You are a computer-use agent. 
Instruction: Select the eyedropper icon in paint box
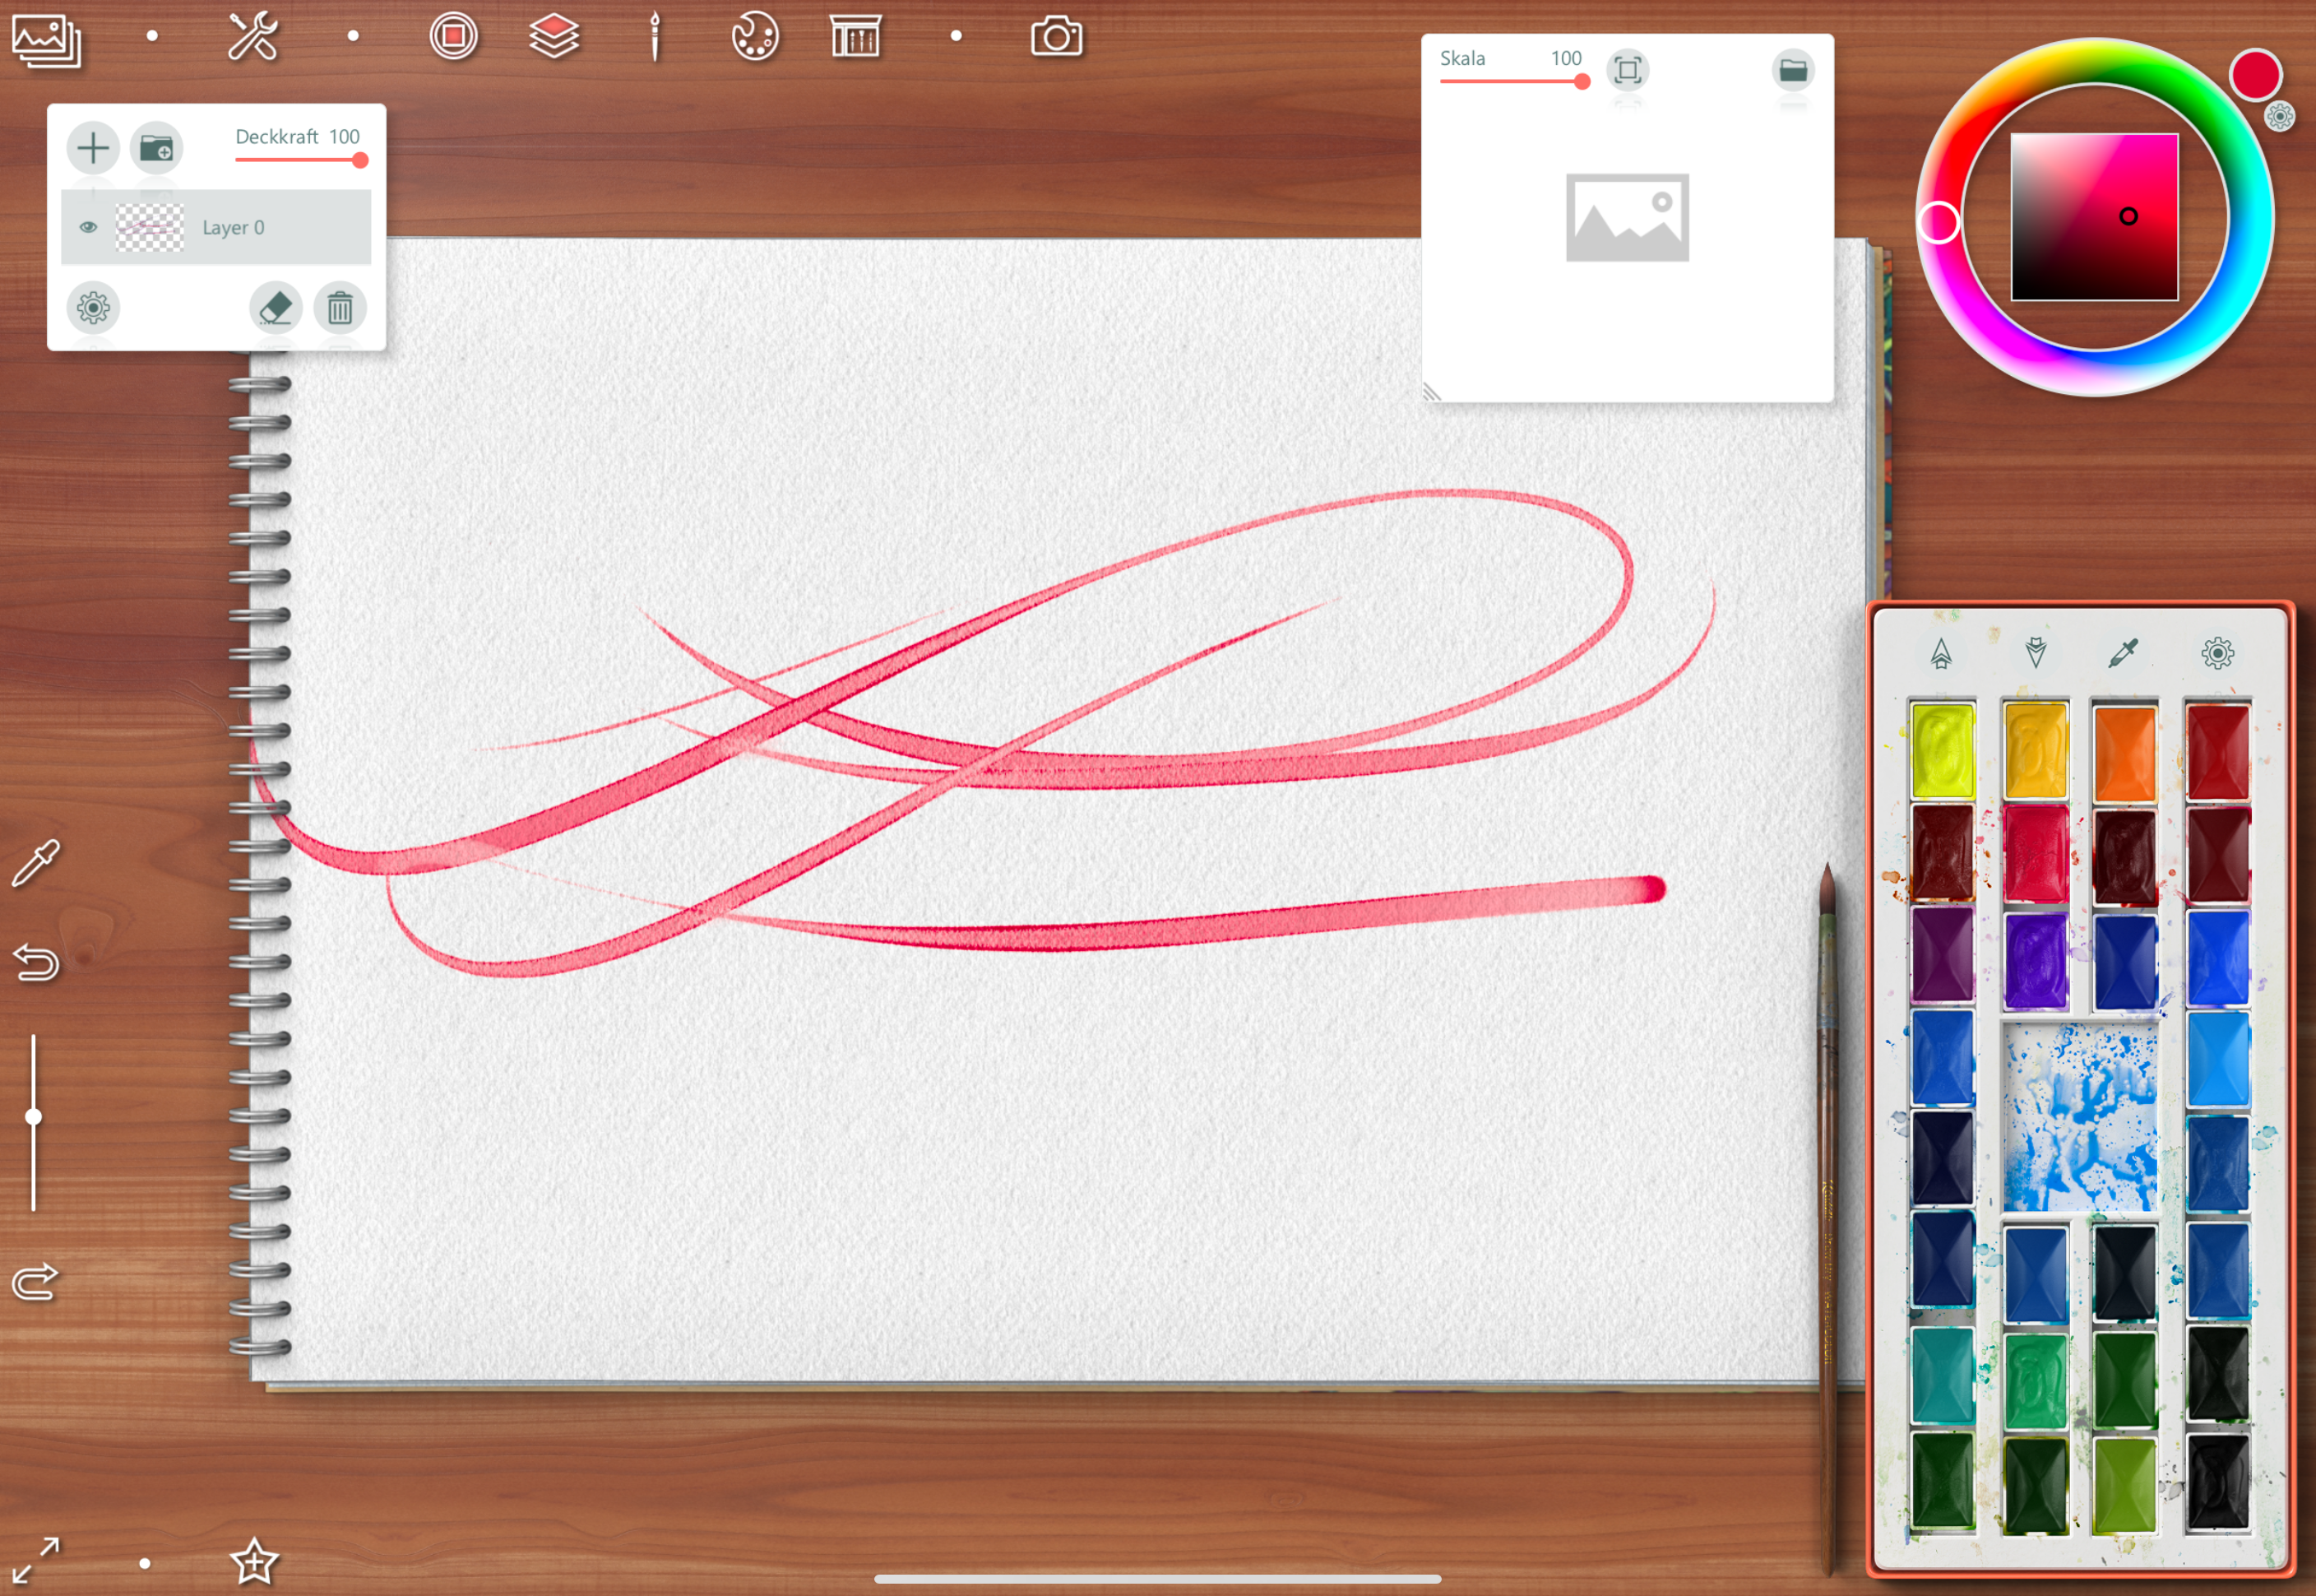pos(2123,653)
